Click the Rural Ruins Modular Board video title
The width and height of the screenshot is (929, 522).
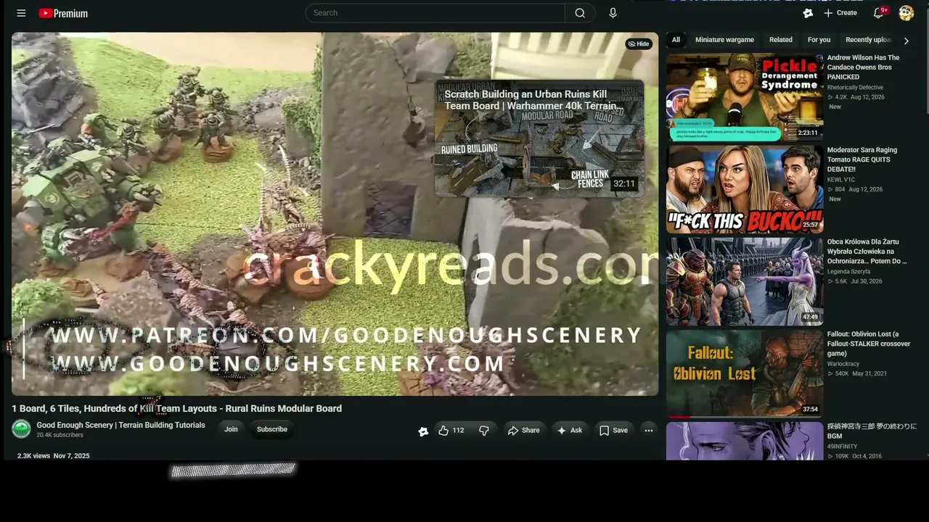(176, 409)
